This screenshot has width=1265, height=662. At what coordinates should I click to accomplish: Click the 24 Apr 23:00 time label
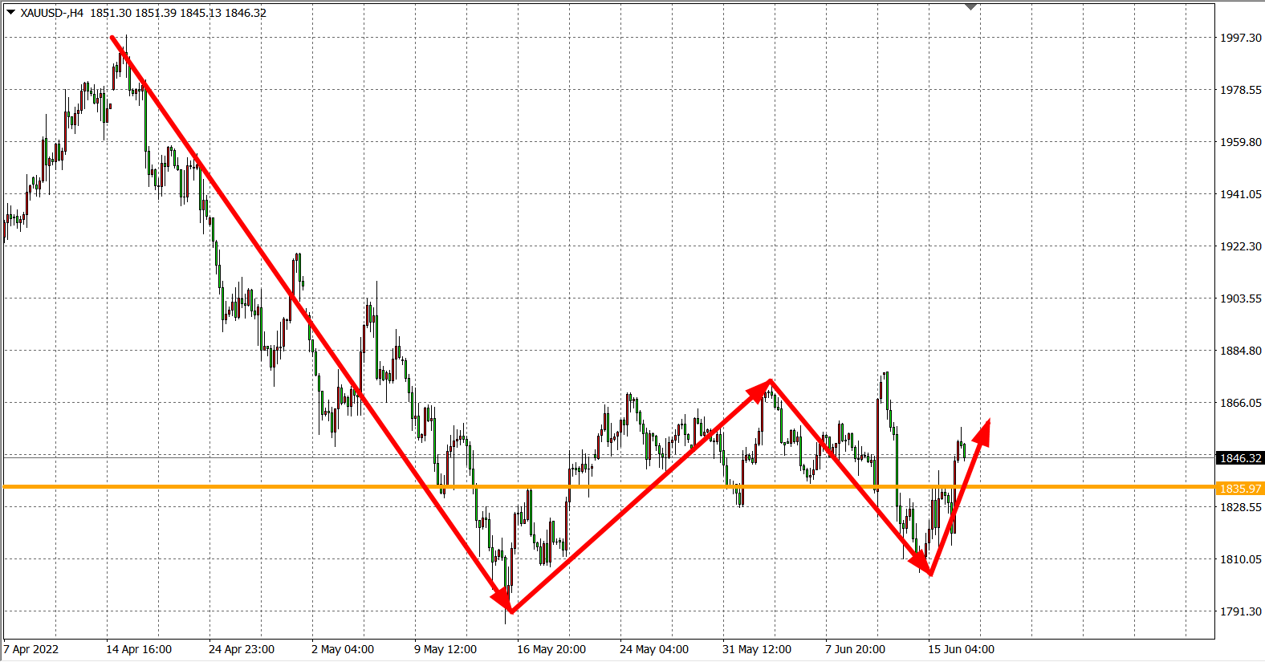tap(242, 649)
